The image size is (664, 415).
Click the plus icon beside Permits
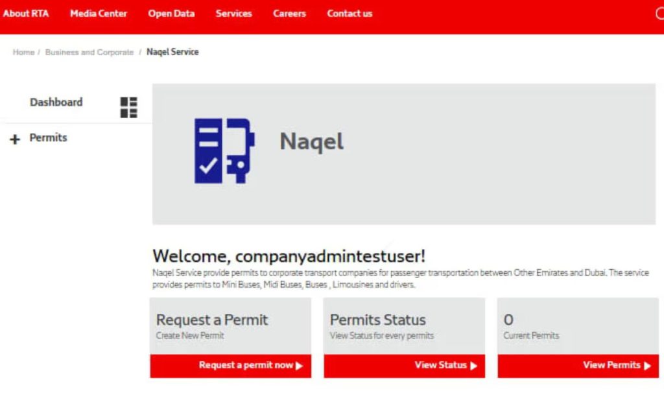[14, 138]
